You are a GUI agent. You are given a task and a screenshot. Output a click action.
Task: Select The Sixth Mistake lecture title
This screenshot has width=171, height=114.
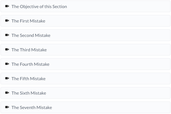[x=29, y=93]
